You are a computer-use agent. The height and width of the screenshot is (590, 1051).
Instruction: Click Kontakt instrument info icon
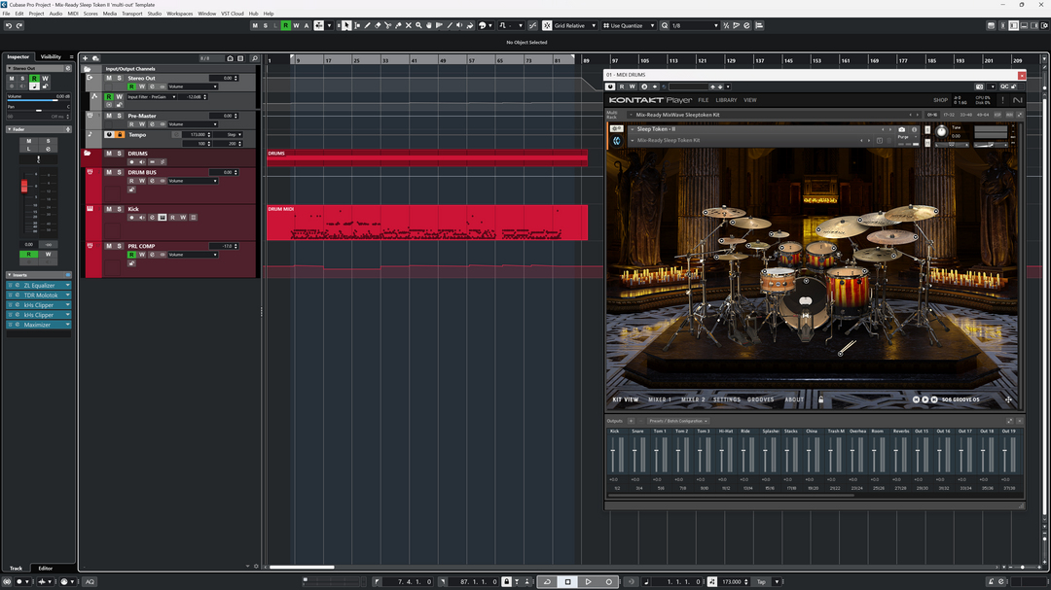click(x=914, y=129)
